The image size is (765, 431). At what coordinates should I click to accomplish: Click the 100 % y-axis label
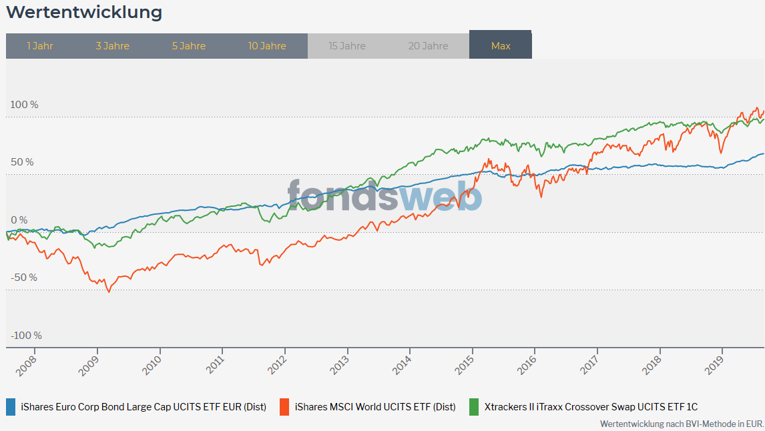[x=25, y=104]
